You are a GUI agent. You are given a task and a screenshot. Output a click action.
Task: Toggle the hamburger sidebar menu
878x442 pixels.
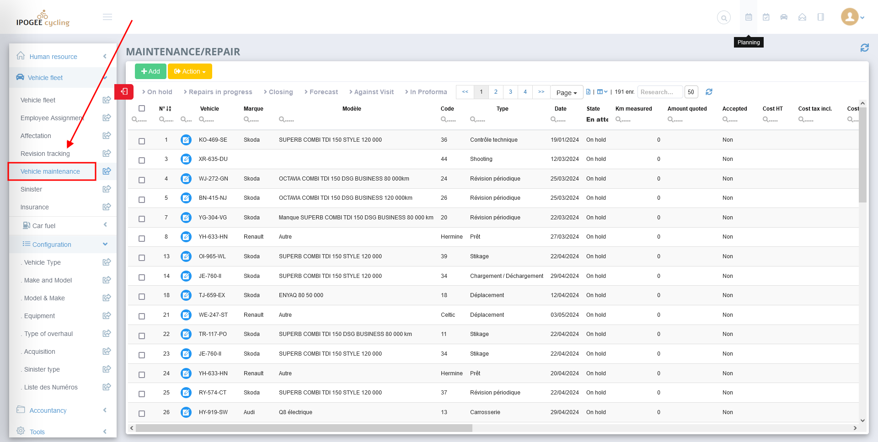pyautogui.click(x=107, y=17)
